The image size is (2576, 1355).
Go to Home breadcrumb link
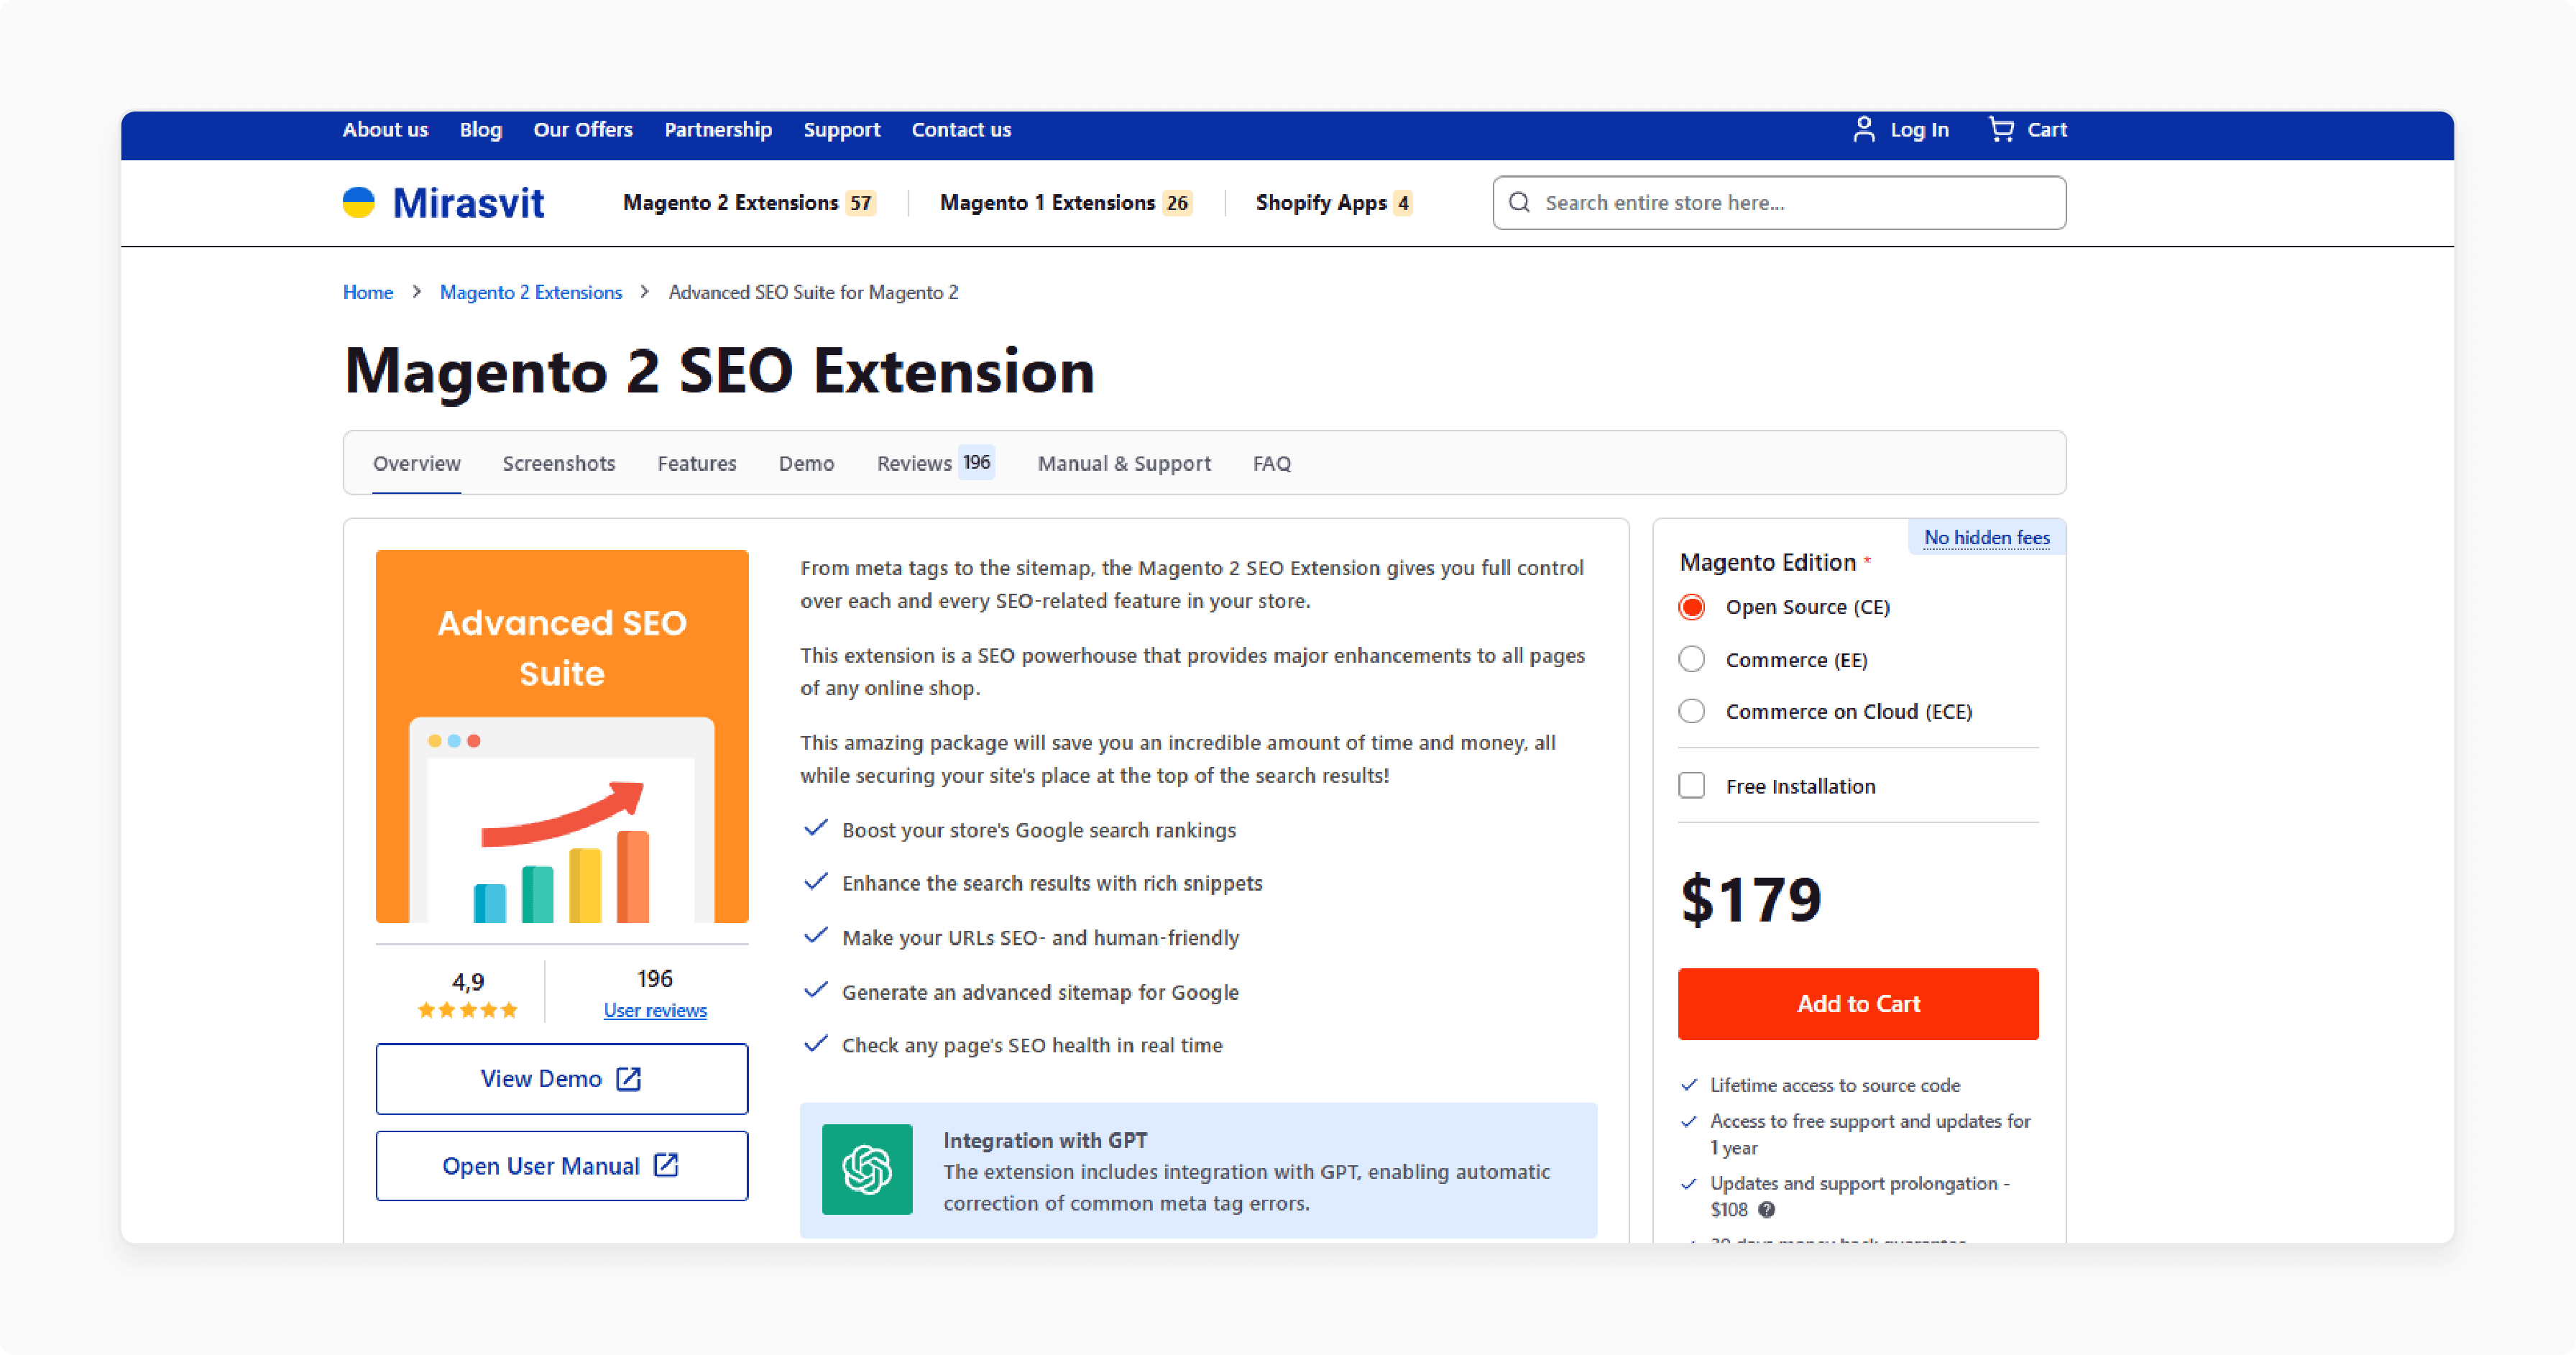pos(368,292)
